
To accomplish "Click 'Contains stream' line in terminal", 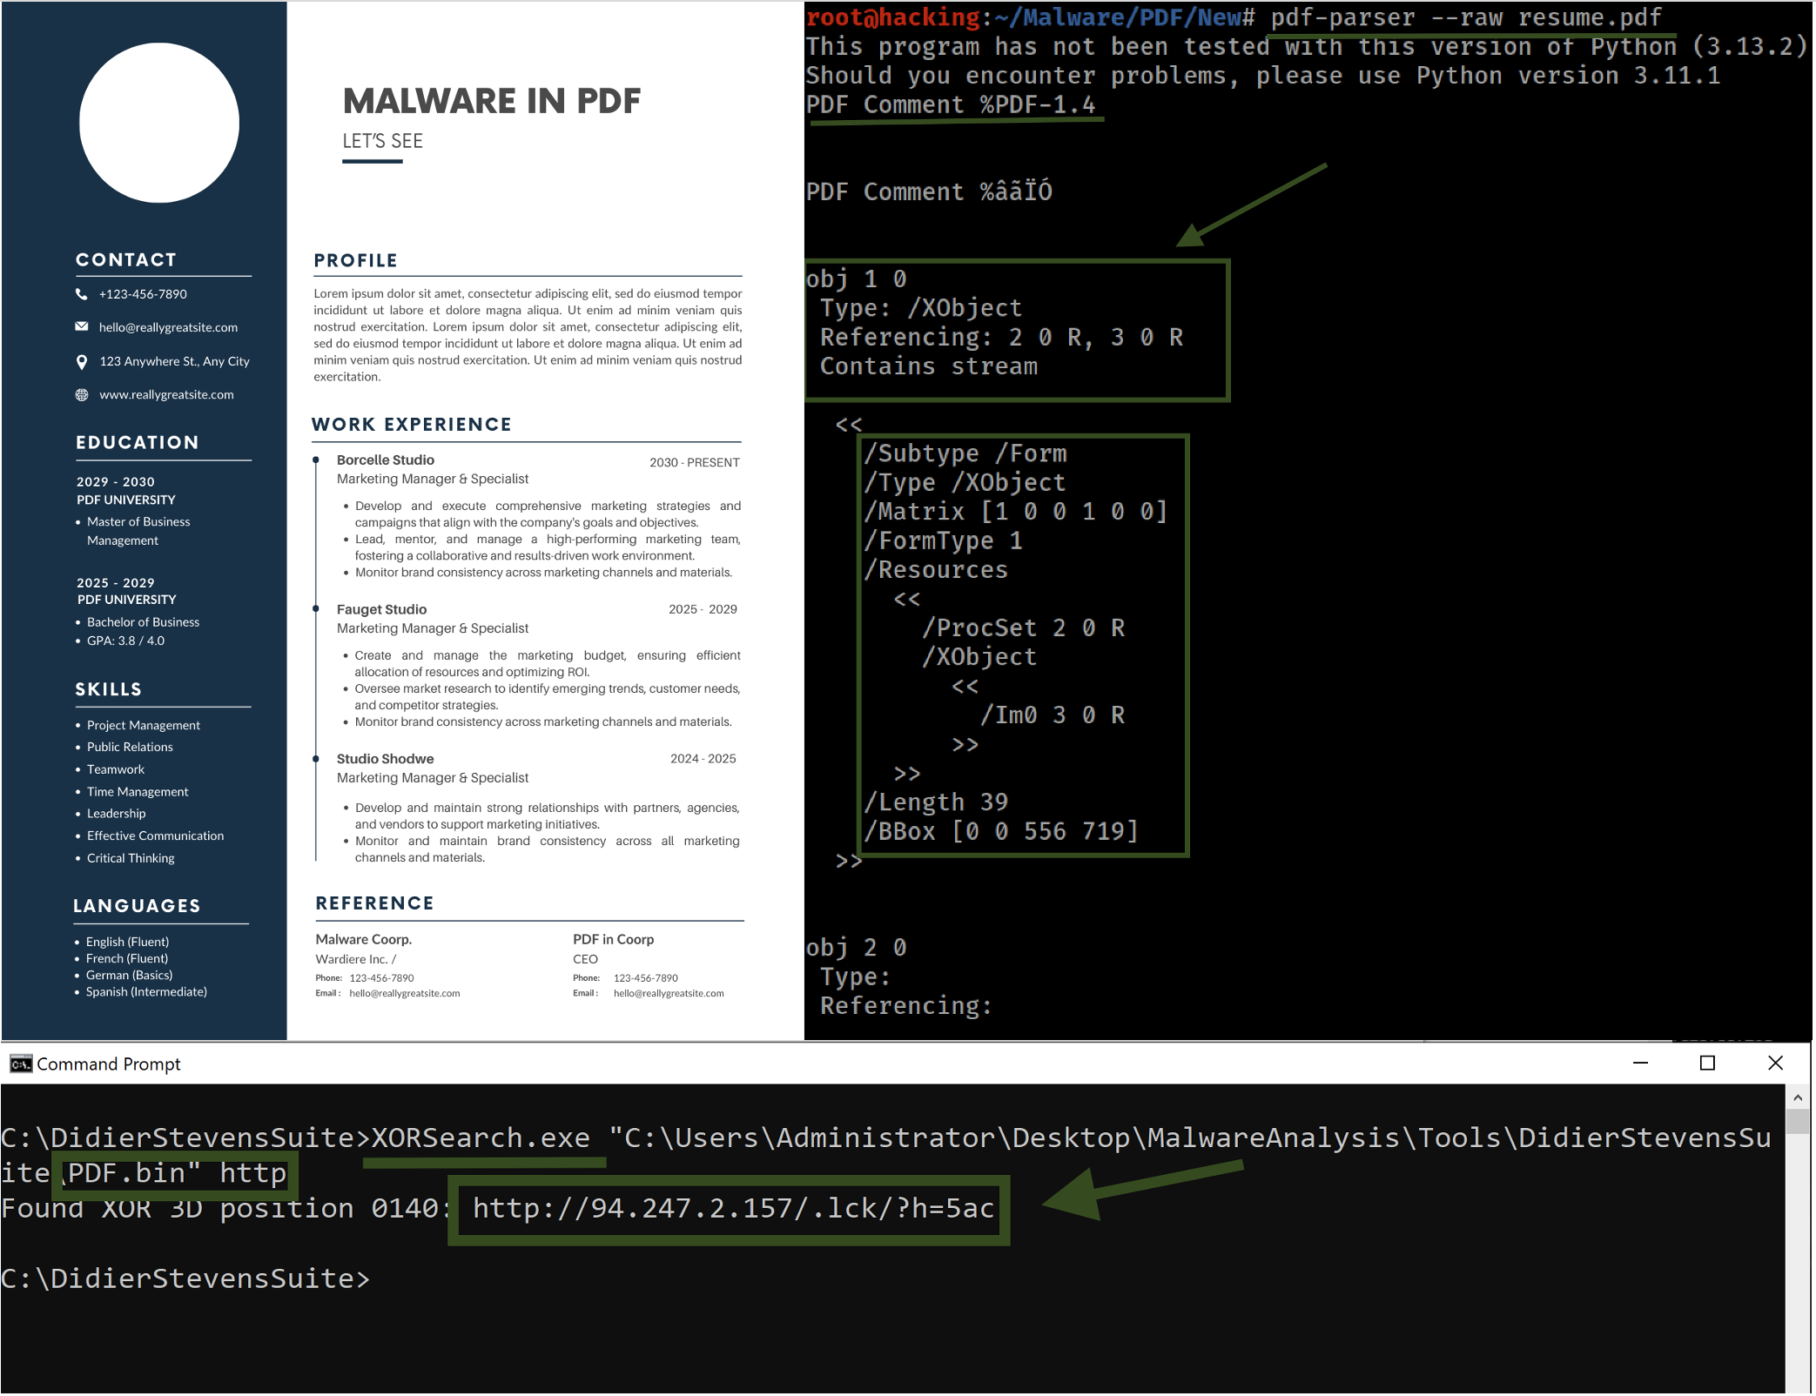I will coord(929,367).
